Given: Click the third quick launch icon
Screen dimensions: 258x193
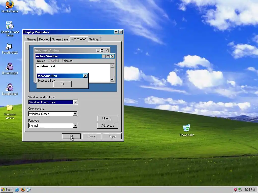Looking at the screenshot, I should (28, 190).
